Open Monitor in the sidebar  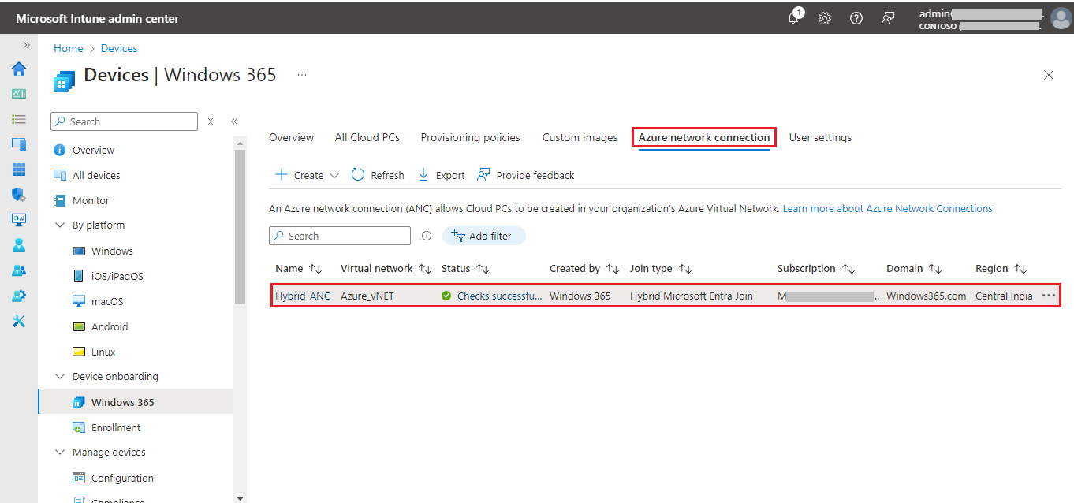[x=91, y=200]
